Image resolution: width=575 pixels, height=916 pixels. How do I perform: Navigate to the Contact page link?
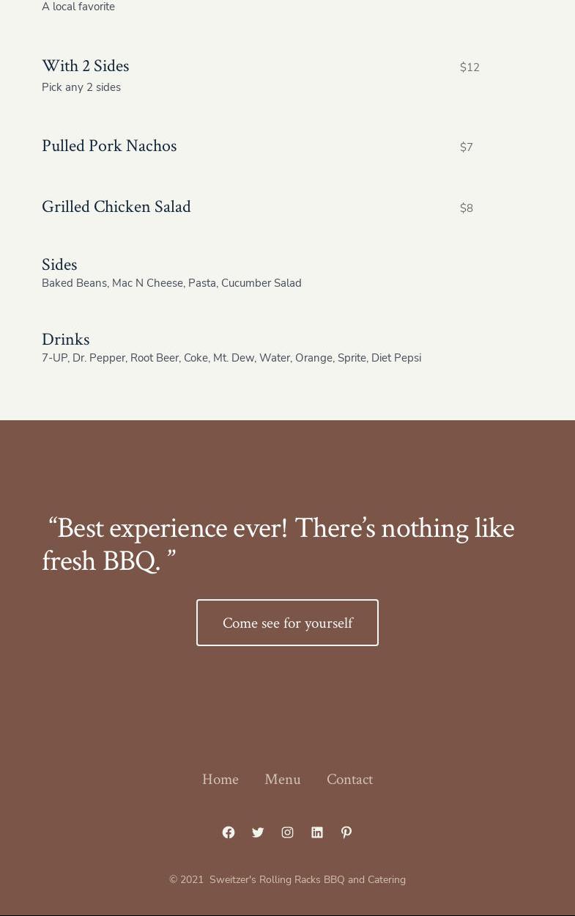tap(349, 779)
